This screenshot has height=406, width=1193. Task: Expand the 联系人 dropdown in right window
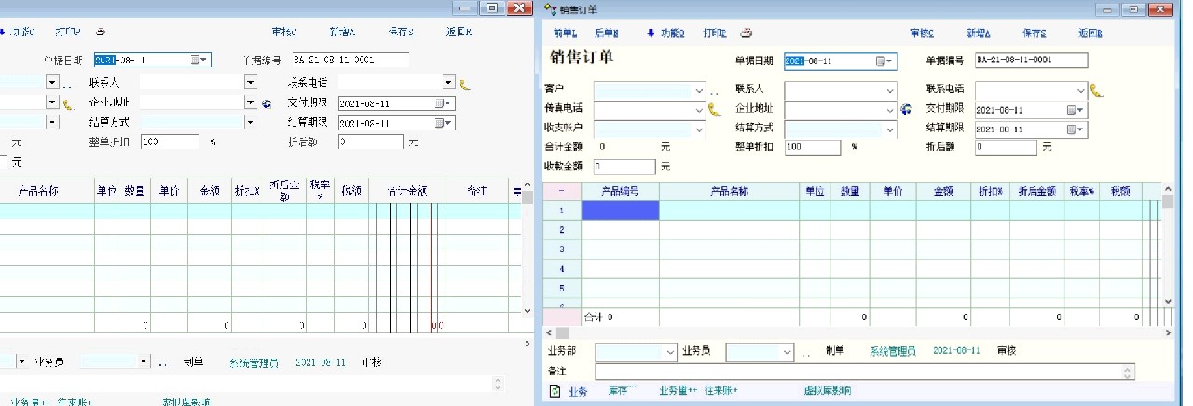889,91
